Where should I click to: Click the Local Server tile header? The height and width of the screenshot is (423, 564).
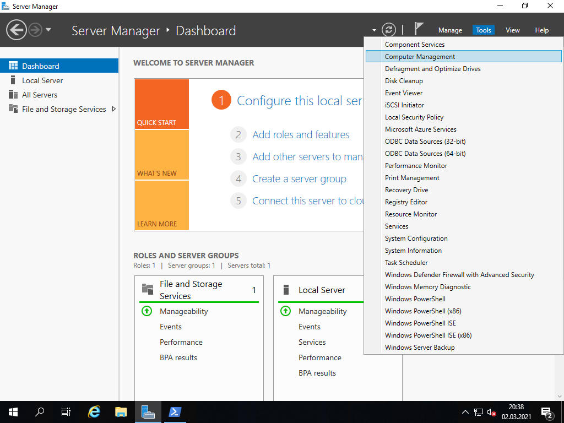pos(322,290)
